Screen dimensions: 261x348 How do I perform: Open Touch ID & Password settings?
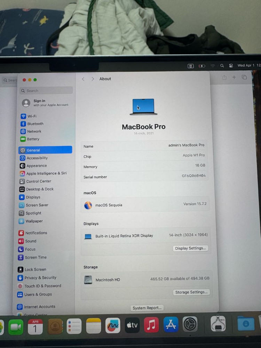pos(39,286)
